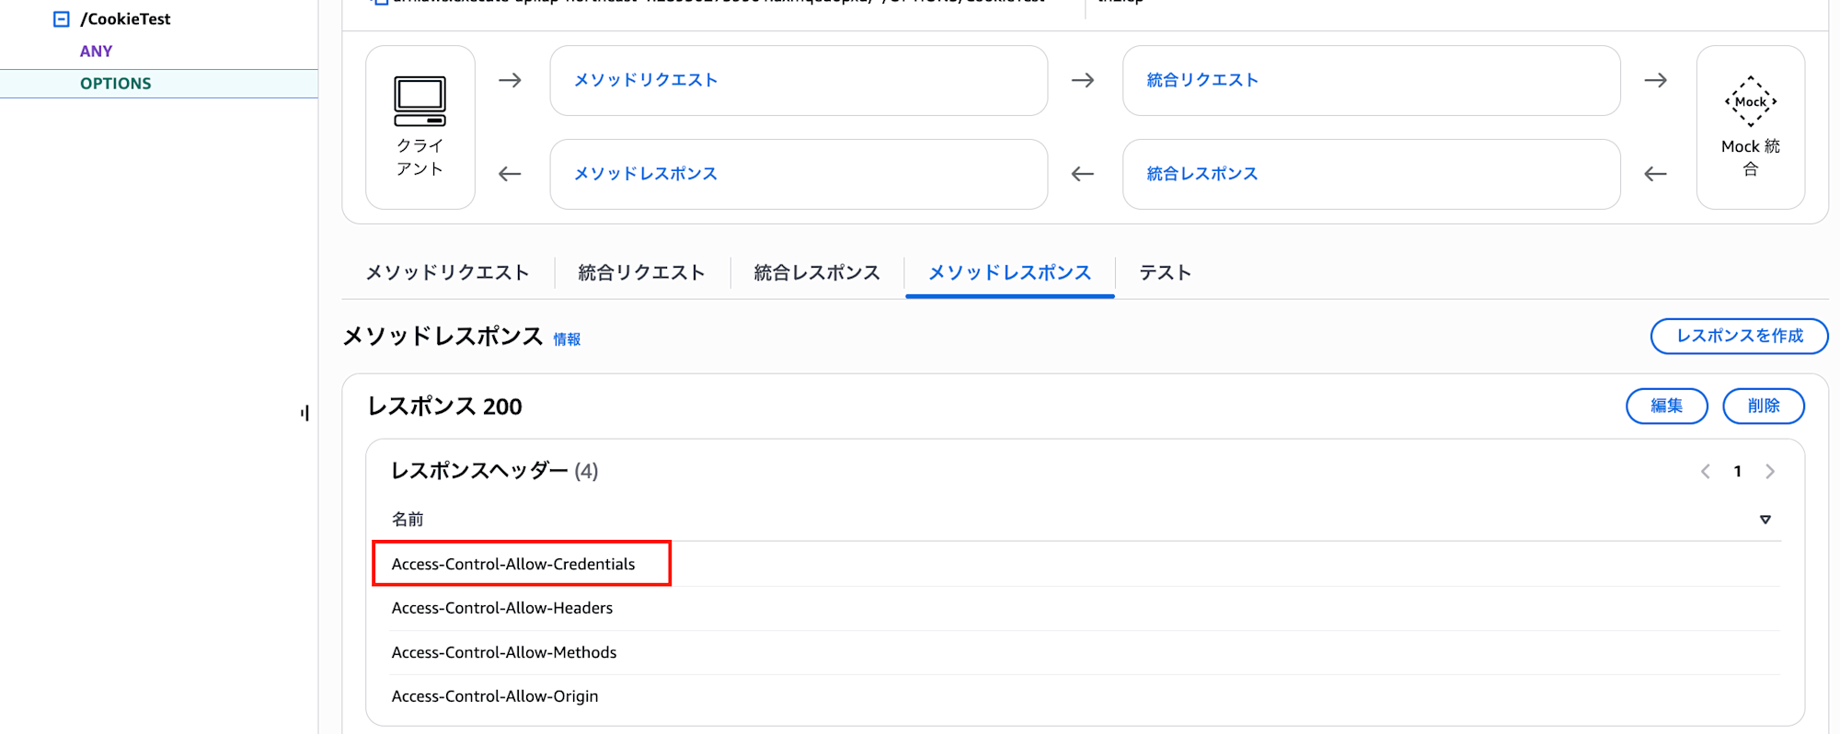Open メソッドレスポンス link in flow diagram
The width and height of the screenshot is (1840, 734).
click(646, 174)
